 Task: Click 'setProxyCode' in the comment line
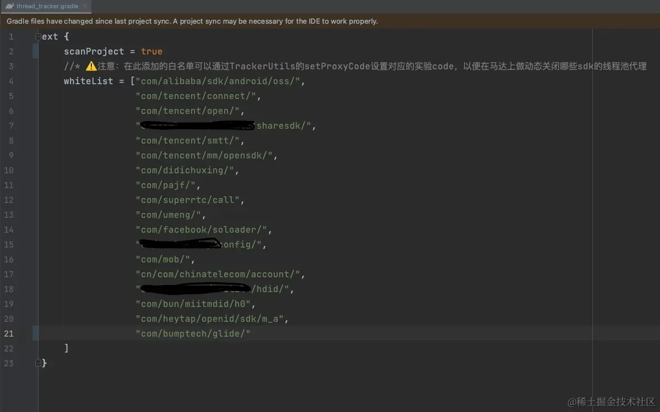(337, 66)
